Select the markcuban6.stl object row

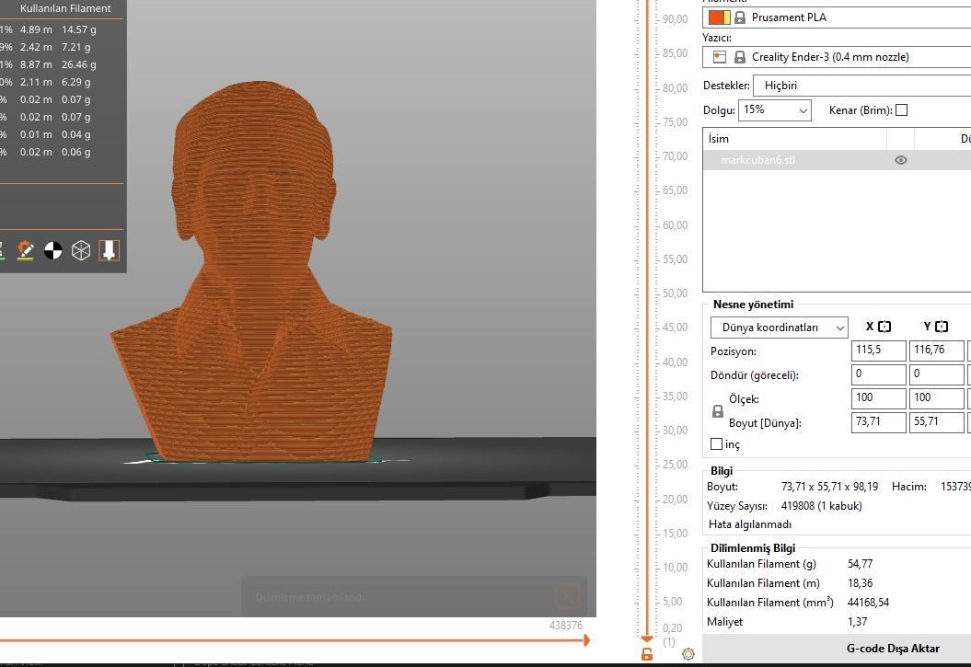pos(837,160)
